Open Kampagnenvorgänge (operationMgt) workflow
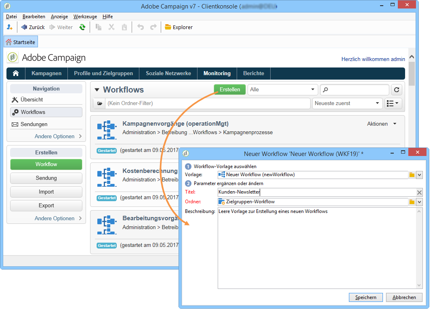Screen dimensions: 437x316 coord(175,124)
